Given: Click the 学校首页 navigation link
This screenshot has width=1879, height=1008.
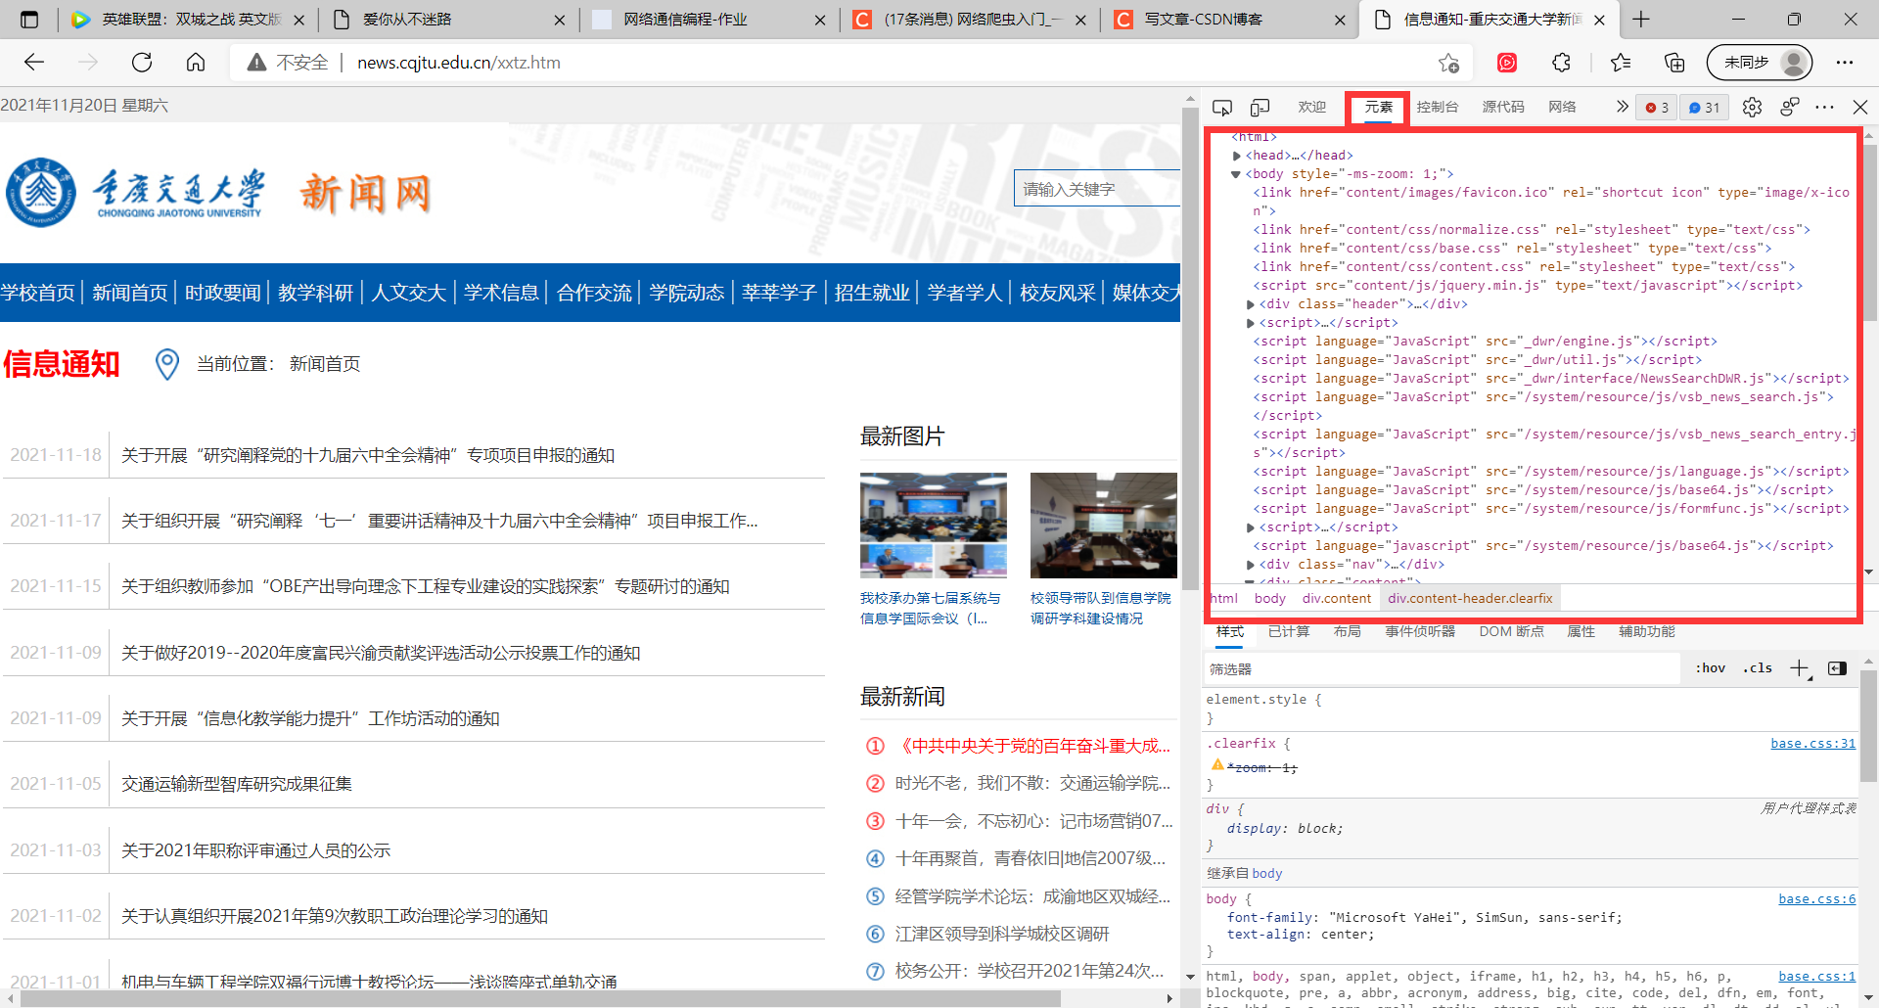Looking at the screenshot, I should [x=39, y=292].
